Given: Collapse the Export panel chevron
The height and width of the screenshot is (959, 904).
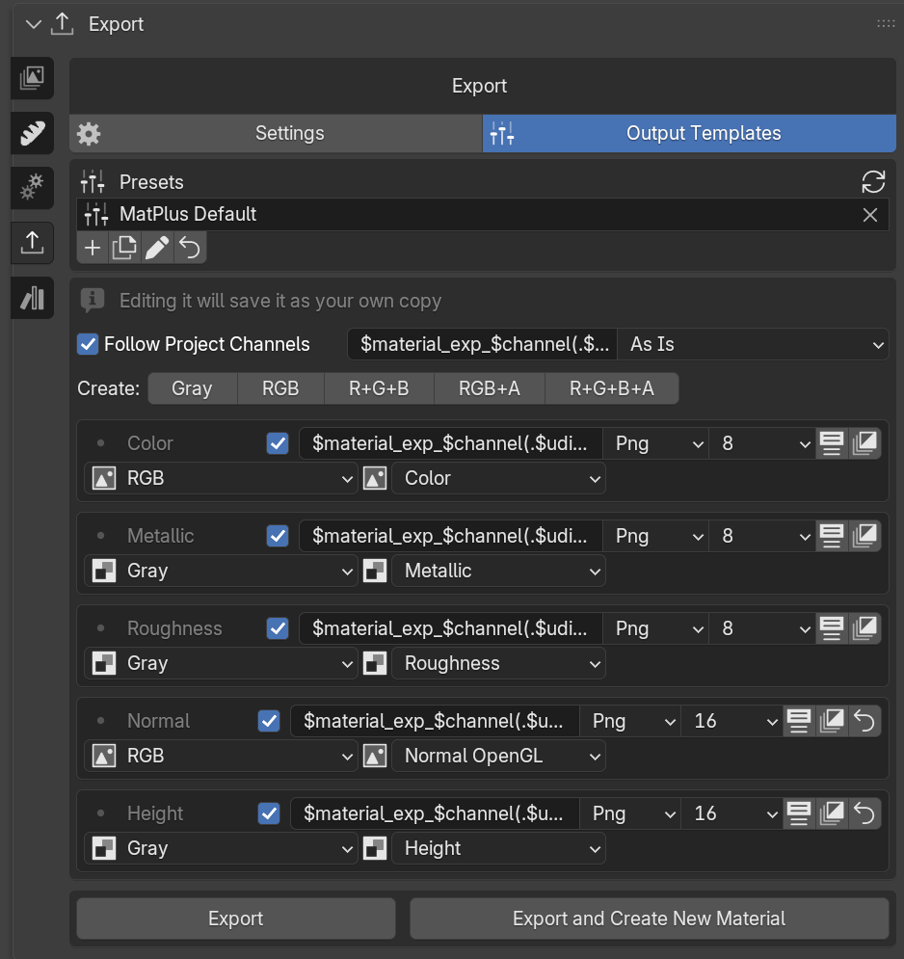Looking at the screenshot, I should [x=33, y=24].
